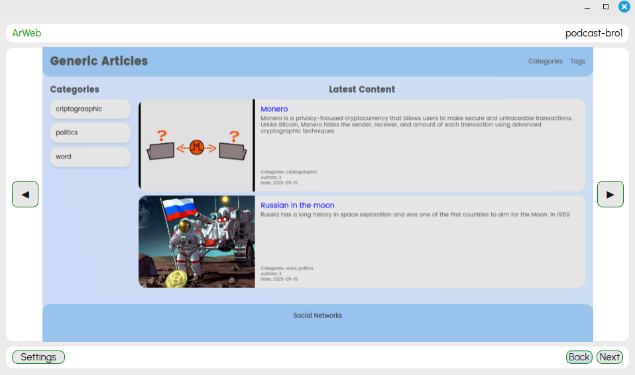Minimize the application window
Viewport: 635px width, 375px height.
coord(587,8)
